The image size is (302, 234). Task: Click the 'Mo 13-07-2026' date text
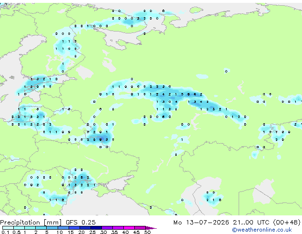click(201, 223)
